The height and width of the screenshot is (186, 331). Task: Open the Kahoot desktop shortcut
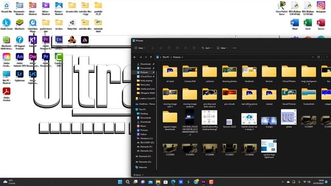(x=33, y=41)
